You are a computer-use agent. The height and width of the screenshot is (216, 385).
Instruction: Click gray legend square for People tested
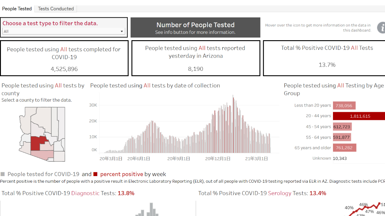tap(3, 174)
